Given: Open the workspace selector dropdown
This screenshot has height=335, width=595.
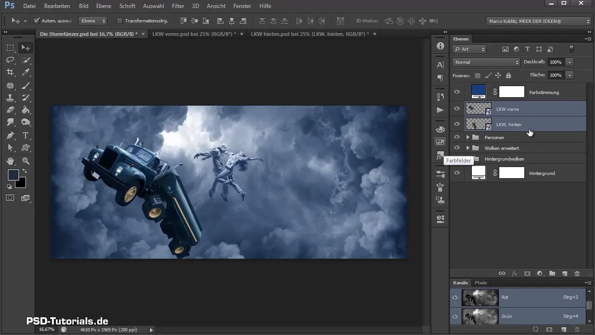Looking at the screenshot, I should tap(538, 21).
